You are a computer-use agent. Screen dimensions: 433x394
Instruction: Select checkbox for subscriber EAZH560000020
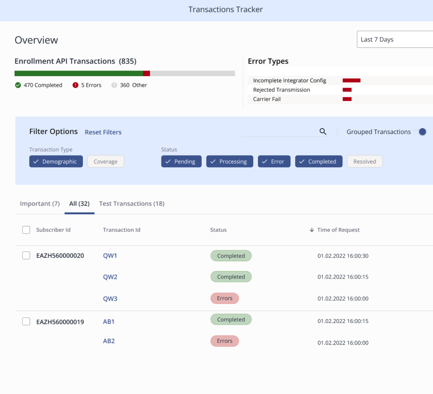click(x=26, y=256)
